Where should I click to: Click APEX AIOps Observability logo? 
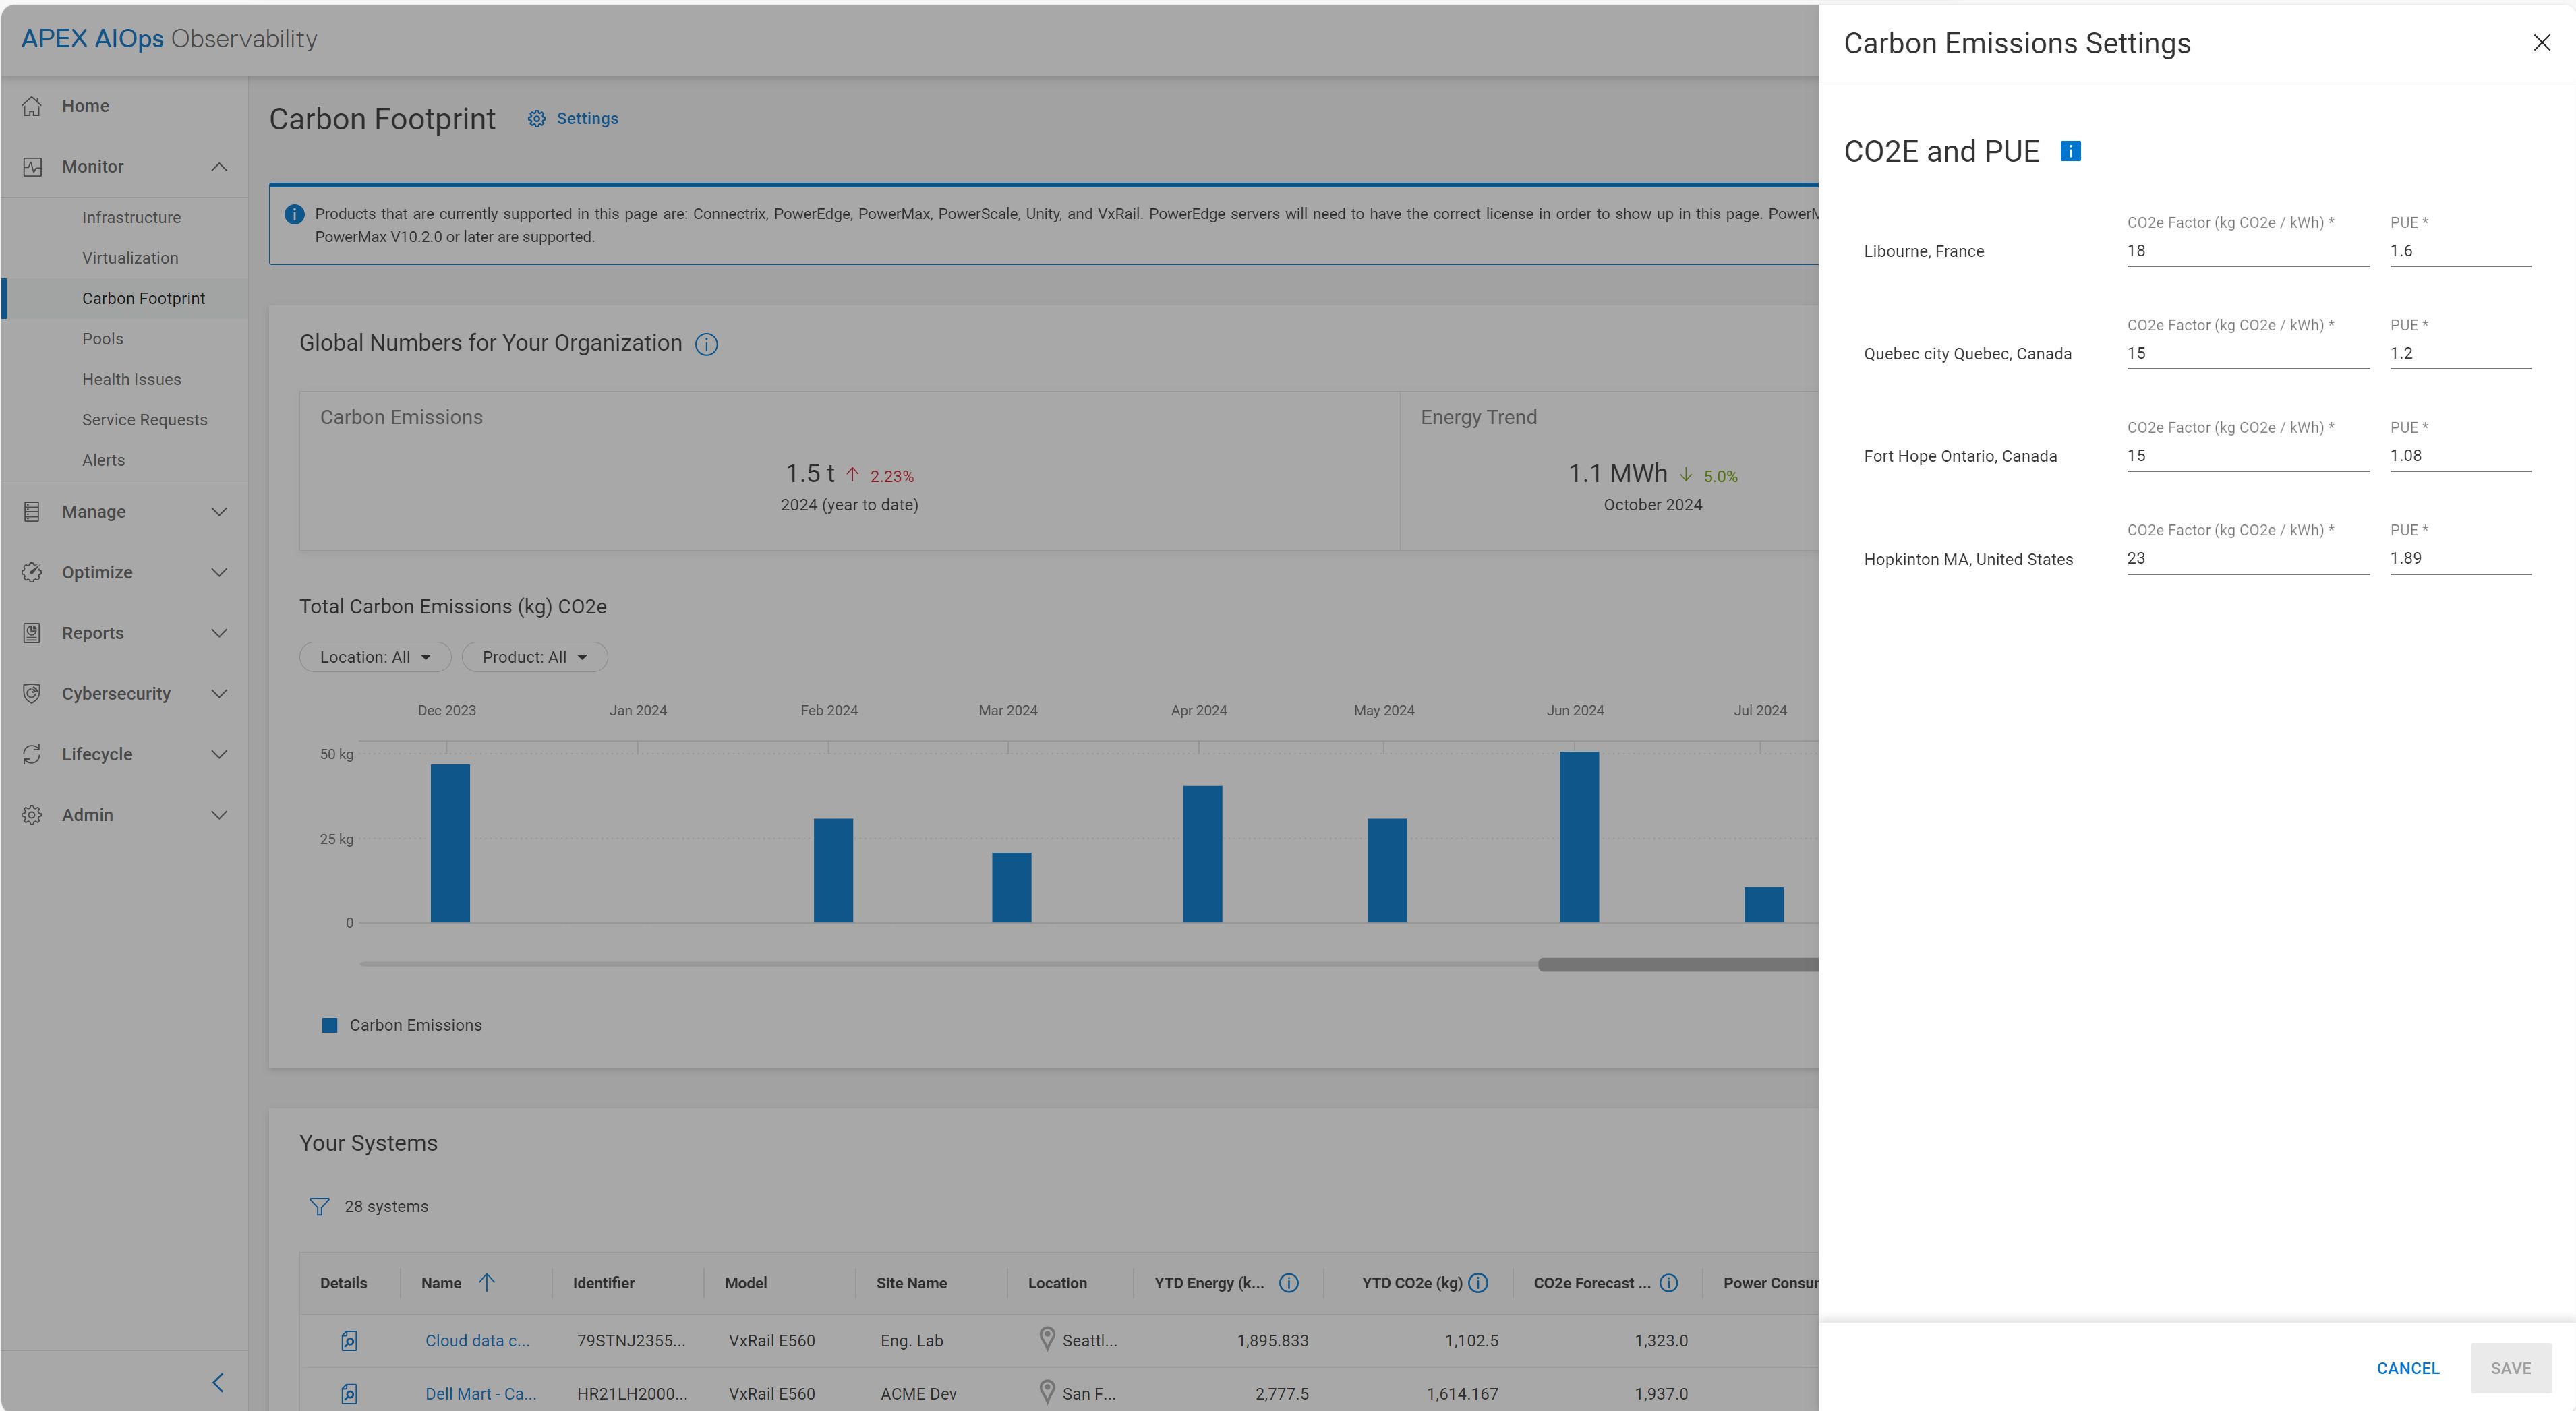coord(169,39)
